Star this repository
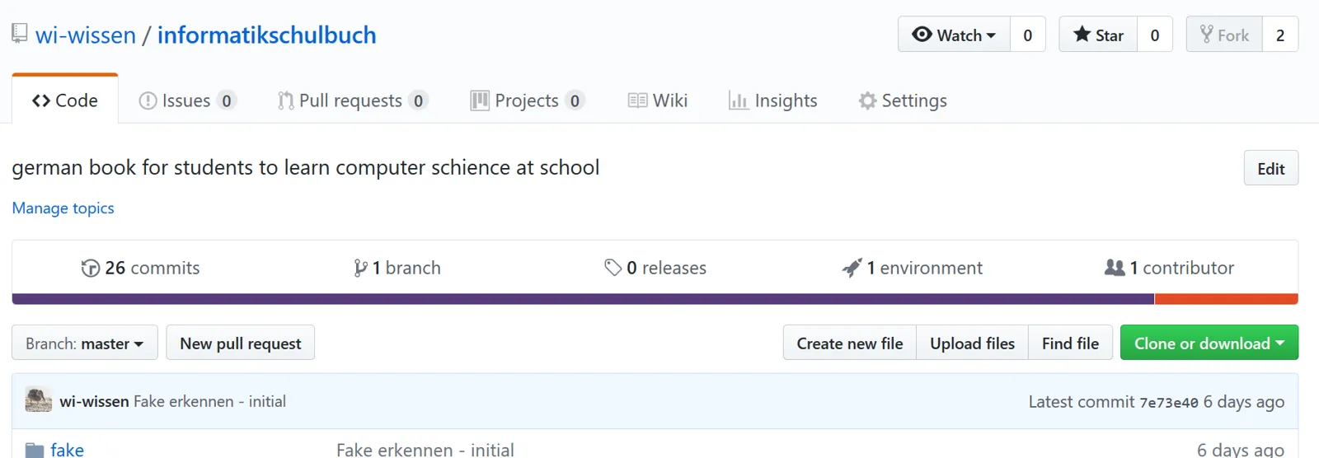This screenshot has width=1319, height=458. click(1098, 35)
